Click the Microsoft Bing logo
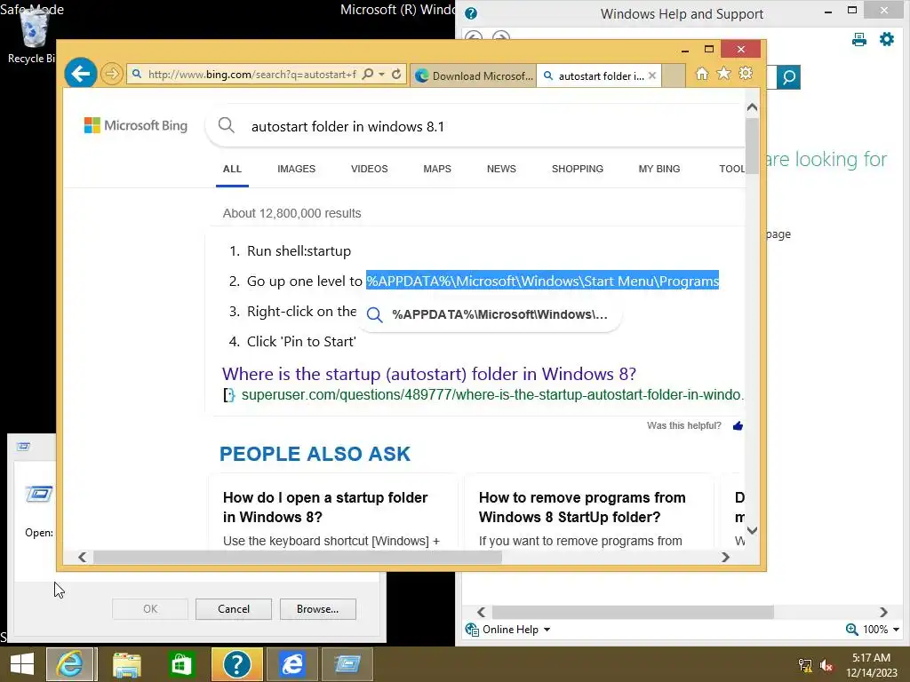910x682 pixels. click(136, 125)
